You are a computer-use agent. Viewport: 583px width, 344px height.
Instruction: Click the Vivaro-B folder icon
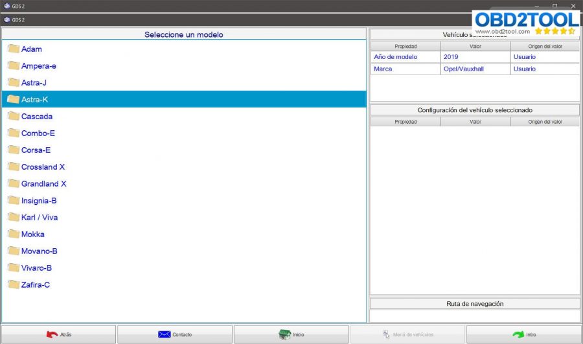[x=14, y=268]
